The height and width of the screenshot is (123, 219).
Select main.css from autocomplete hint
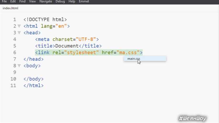tap(145, 58)
